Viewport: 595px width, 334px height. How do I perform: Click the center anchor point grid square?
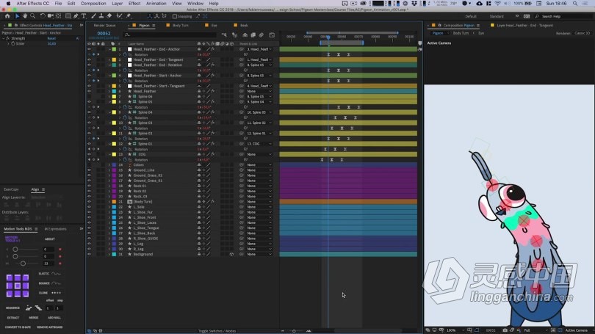[x=18, y=286]
